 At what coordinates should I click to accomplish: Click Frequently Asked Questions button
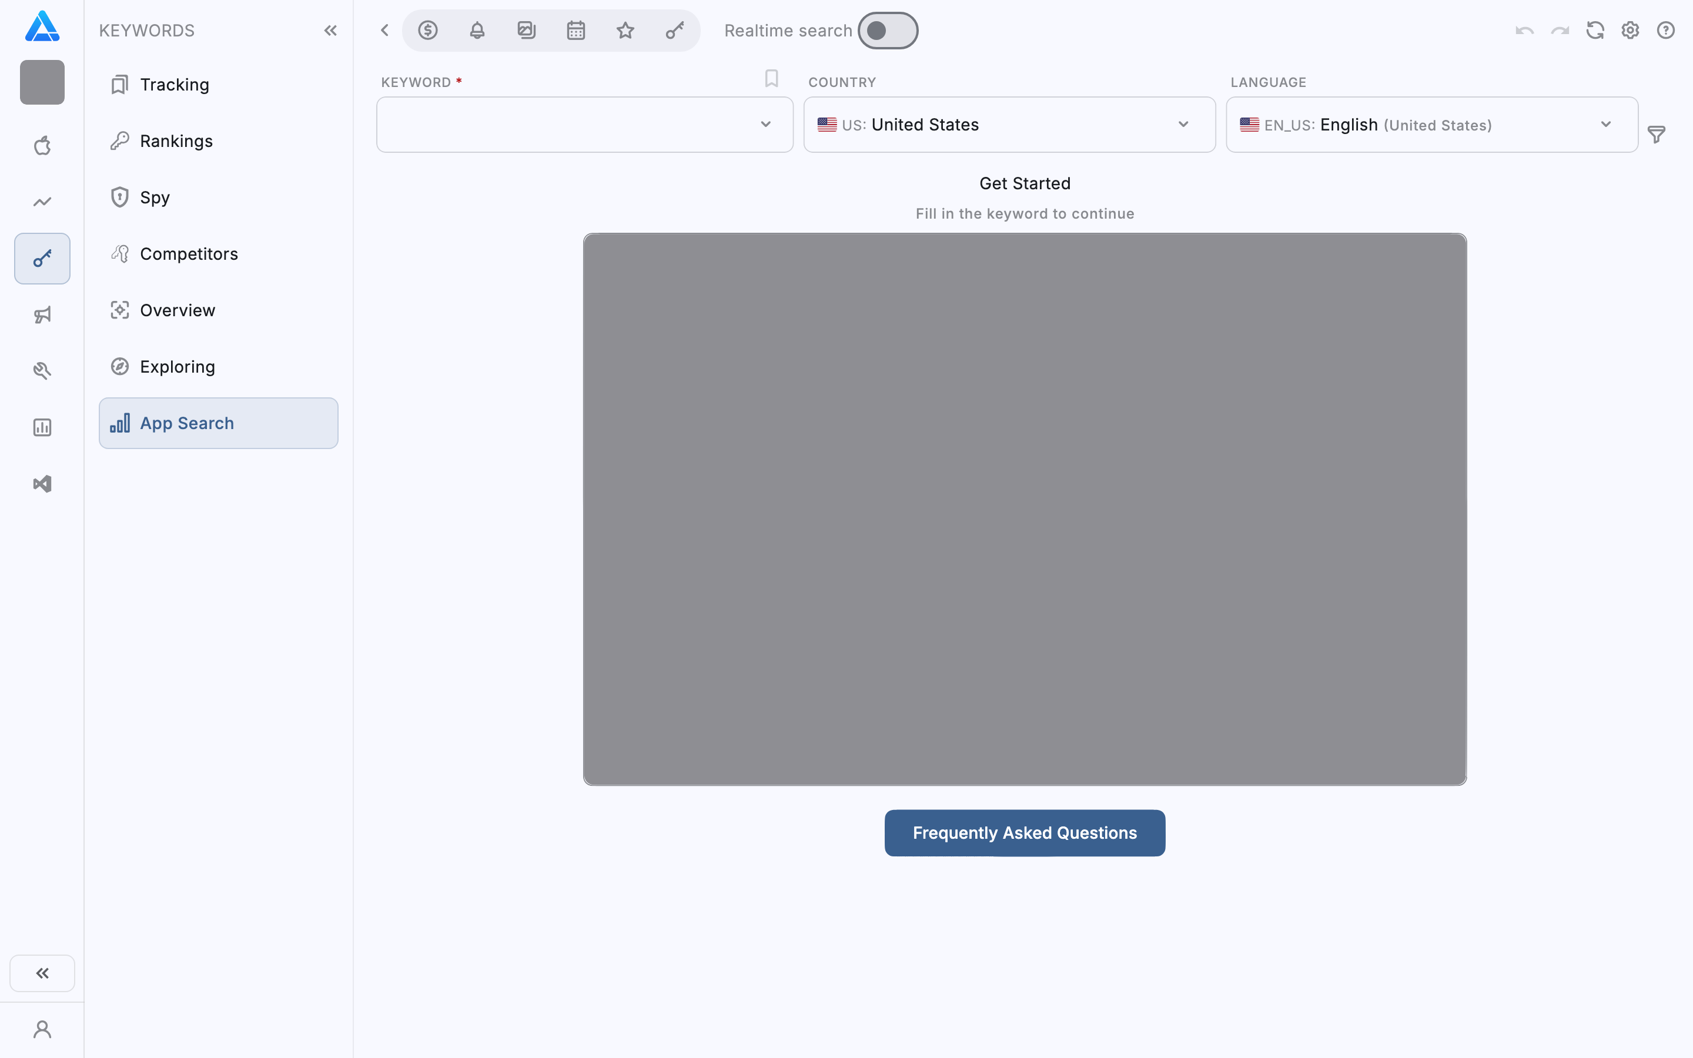click(1024, 833)
